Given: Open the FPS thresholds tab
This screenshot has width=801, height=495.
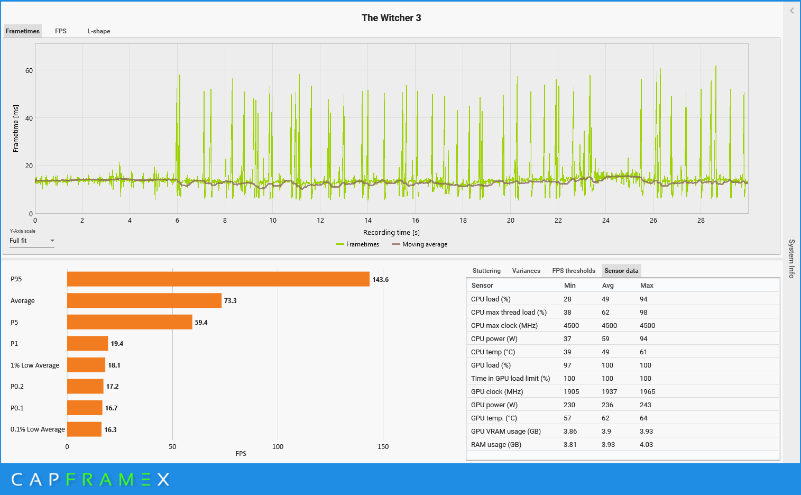Looking at the screenshot, I should (x=574, y=271).
